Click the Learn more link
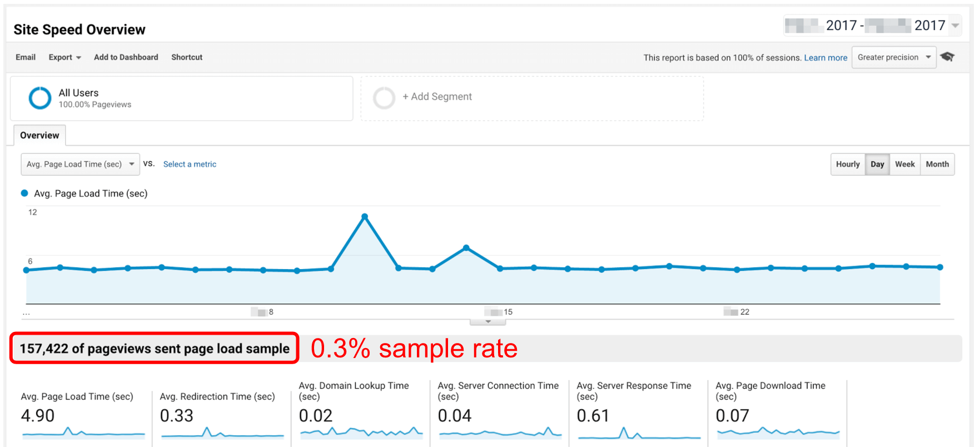This screenshot has height=447, width=975. (x=825, y=58)
